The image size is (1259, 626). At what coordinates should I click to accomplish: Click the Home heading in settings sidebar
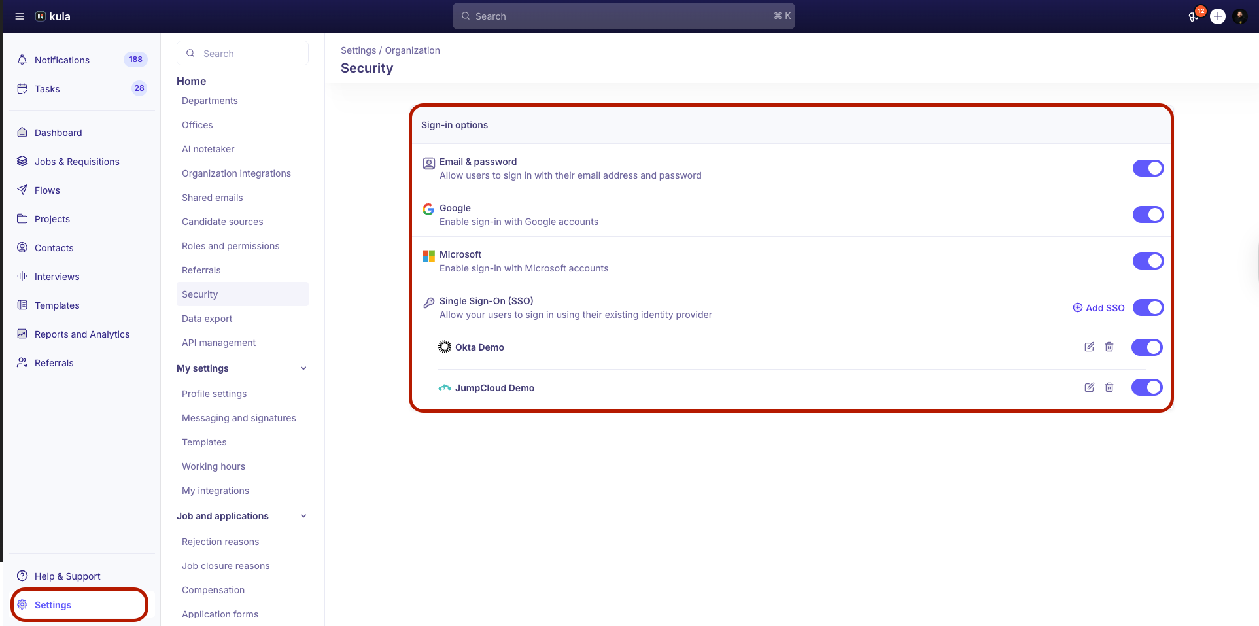tap(191, 81)
